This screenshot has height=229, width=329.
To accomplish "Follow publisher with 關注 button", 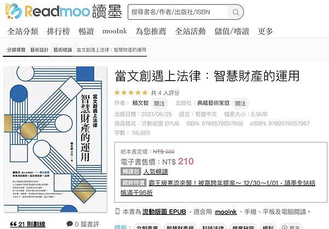I will [241, 104].
